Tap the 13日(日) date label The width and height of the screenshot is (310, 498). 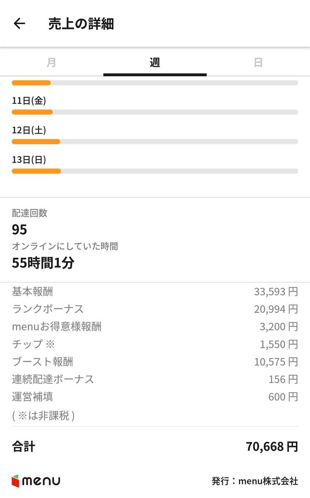[x=29, y=160]
